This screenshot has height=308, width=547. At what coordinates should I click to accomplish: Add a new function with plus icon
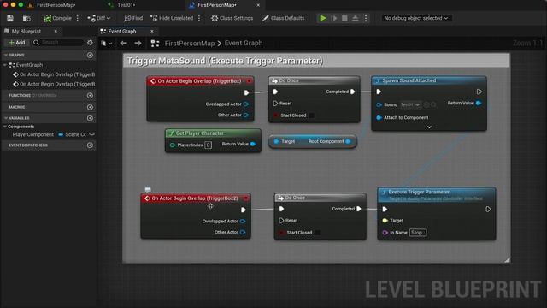(x=90, y=95)
